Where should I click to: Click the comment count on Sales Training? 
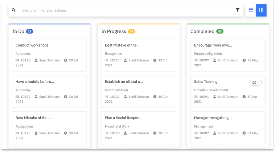(255, 83)
